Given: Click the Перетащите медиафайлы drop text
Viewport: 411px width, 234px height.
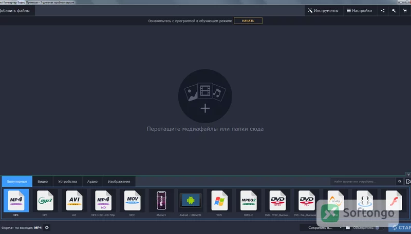Looking at the screenshot, I should pos(205,129).
